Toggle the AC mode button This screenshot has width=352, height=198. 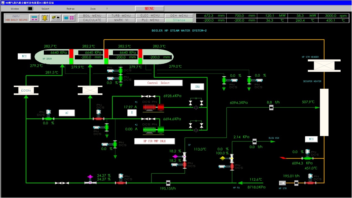click(67, 113)
